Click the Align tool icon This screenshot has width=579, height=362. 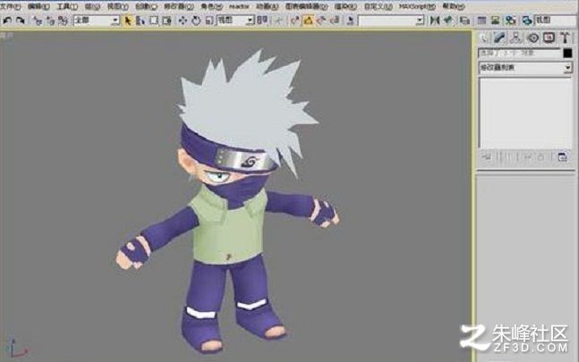[448, 21]
